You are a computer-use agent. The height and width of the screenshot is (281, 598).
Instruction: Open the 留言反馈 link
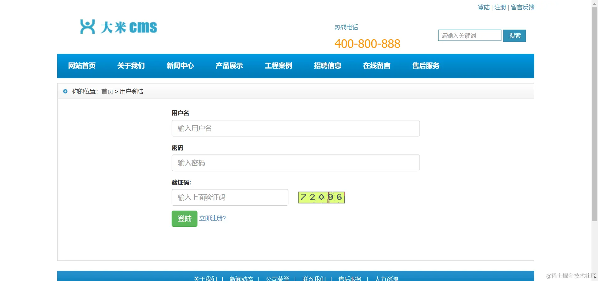523,7
